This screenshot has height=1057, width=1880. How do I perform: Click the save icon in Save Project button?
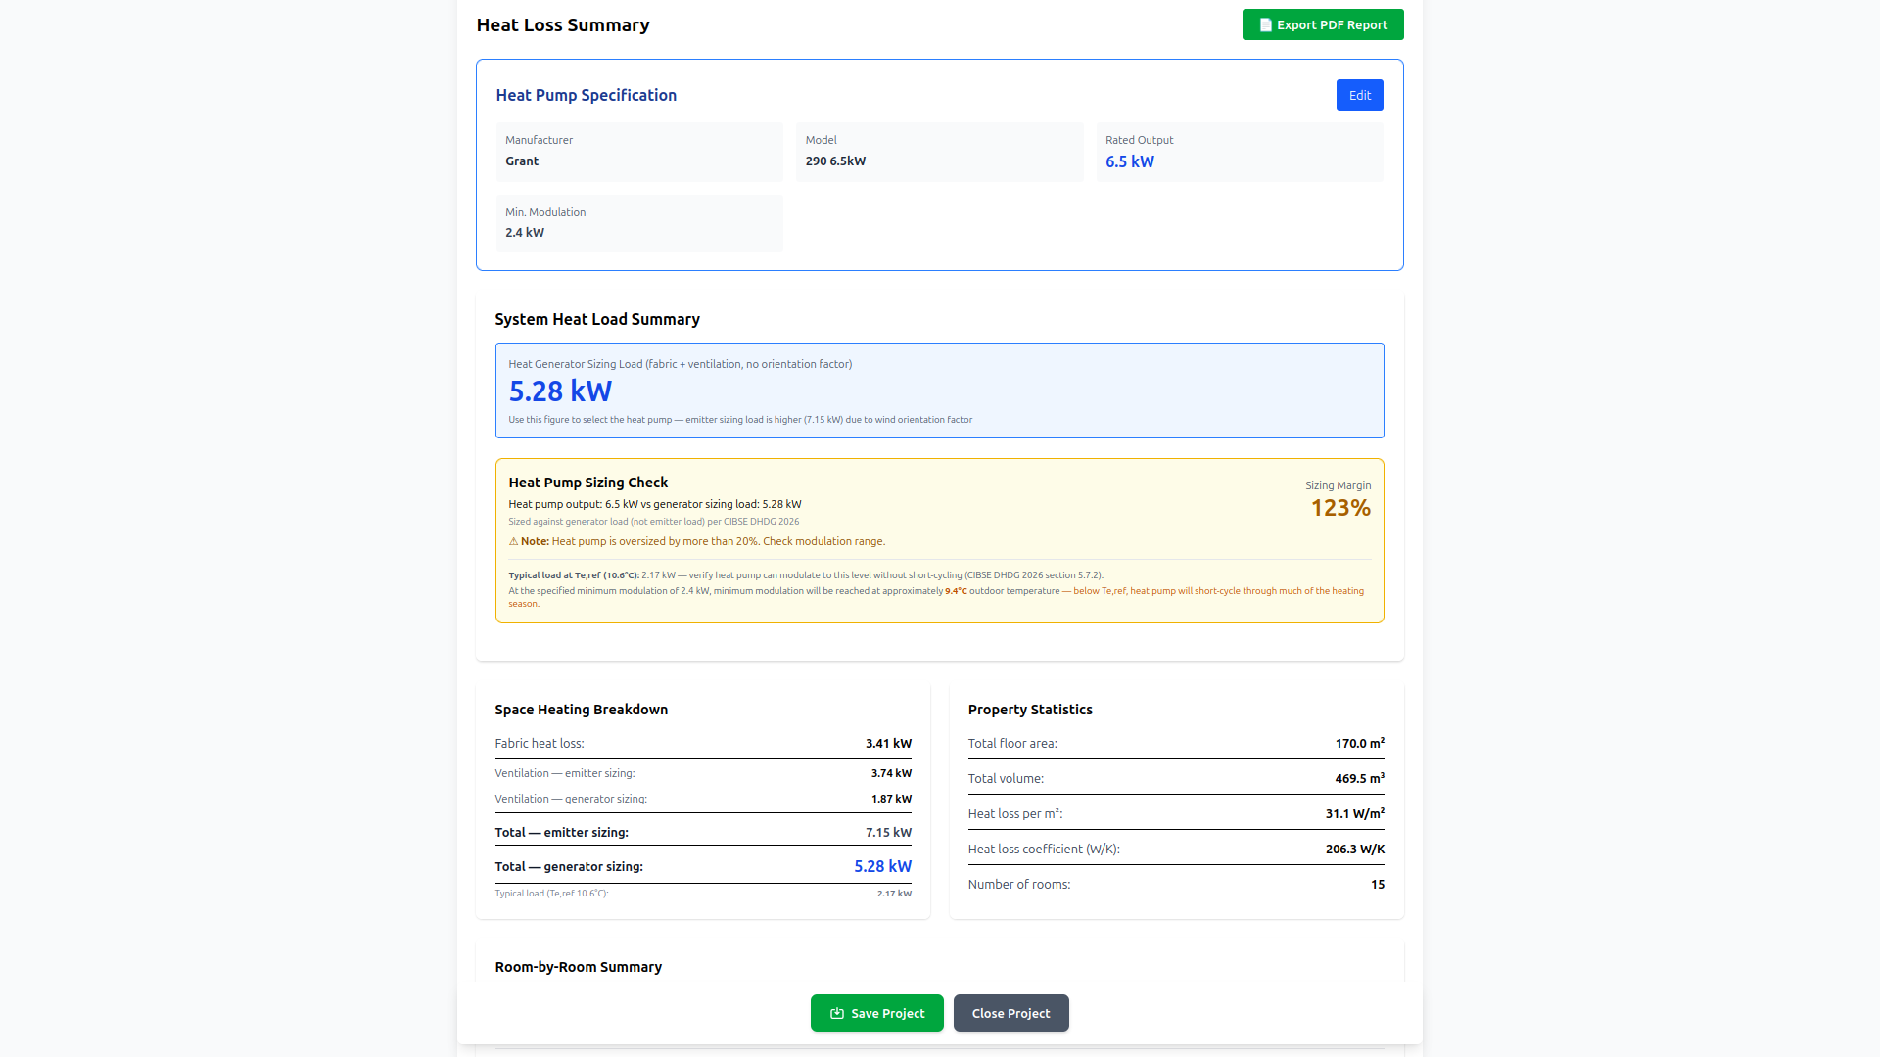837,1013
